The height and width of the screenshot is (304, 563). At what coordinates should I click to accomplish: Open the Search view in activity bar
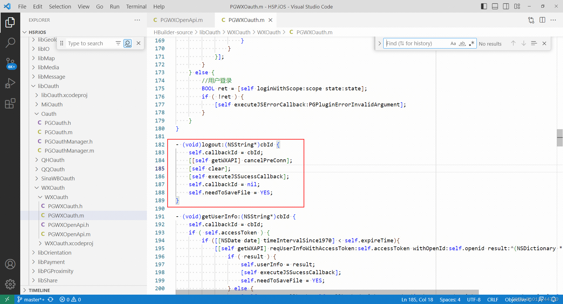point(10,43)
